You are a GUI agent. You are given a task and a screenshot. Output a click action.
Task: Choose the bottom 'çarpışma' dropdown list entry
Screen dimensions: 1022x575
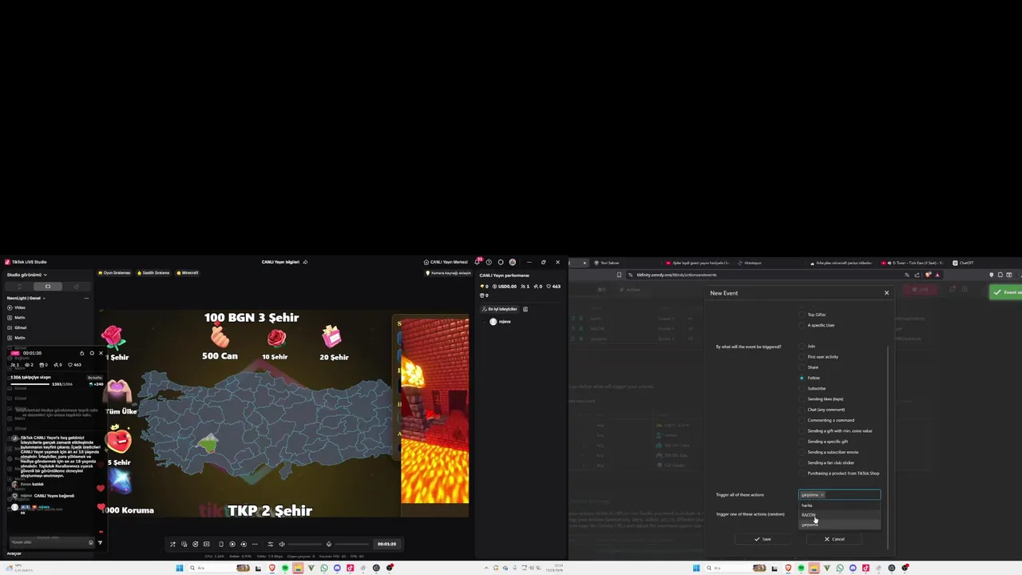coord(839,525)
